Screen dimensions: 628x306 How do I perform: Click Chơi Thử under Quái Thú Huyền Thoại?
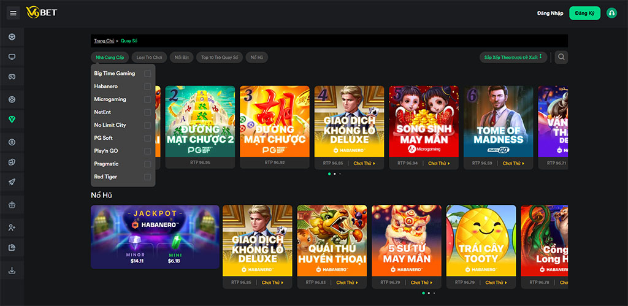347,283
